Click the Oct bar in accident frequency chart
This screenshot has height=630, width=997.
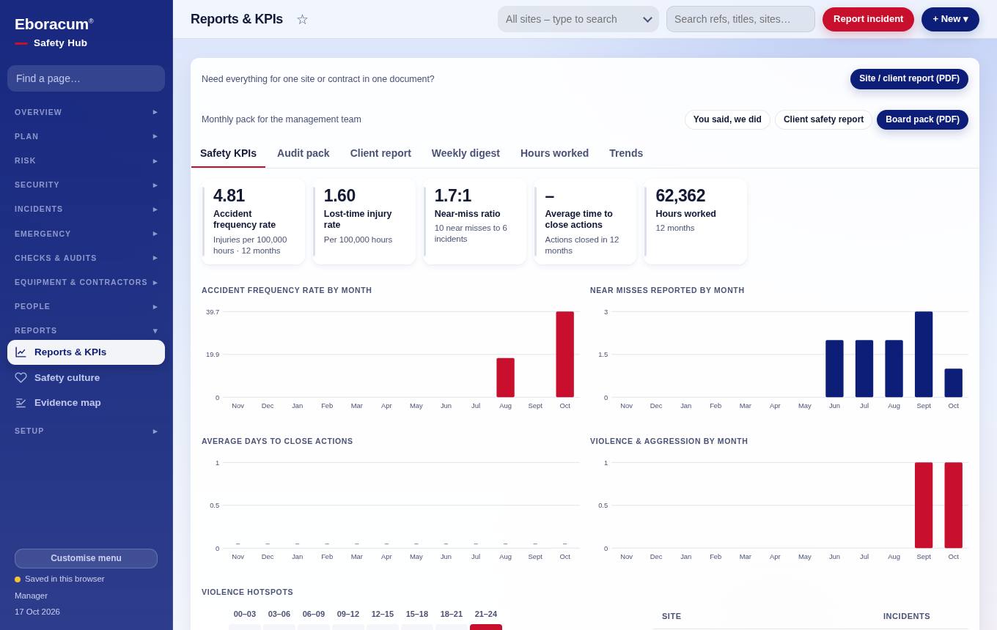point(564,355)
